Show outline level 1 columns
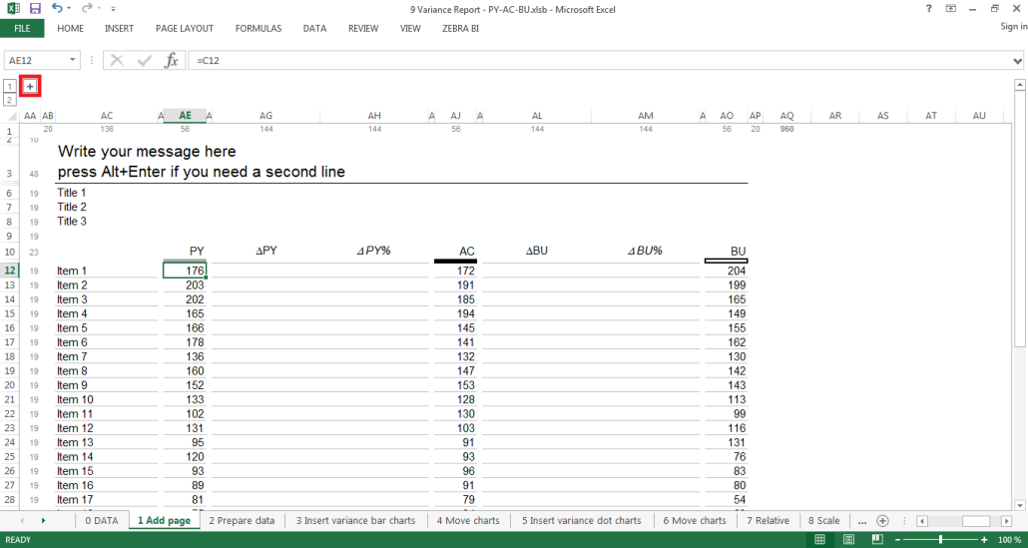 tap(10, 87)
